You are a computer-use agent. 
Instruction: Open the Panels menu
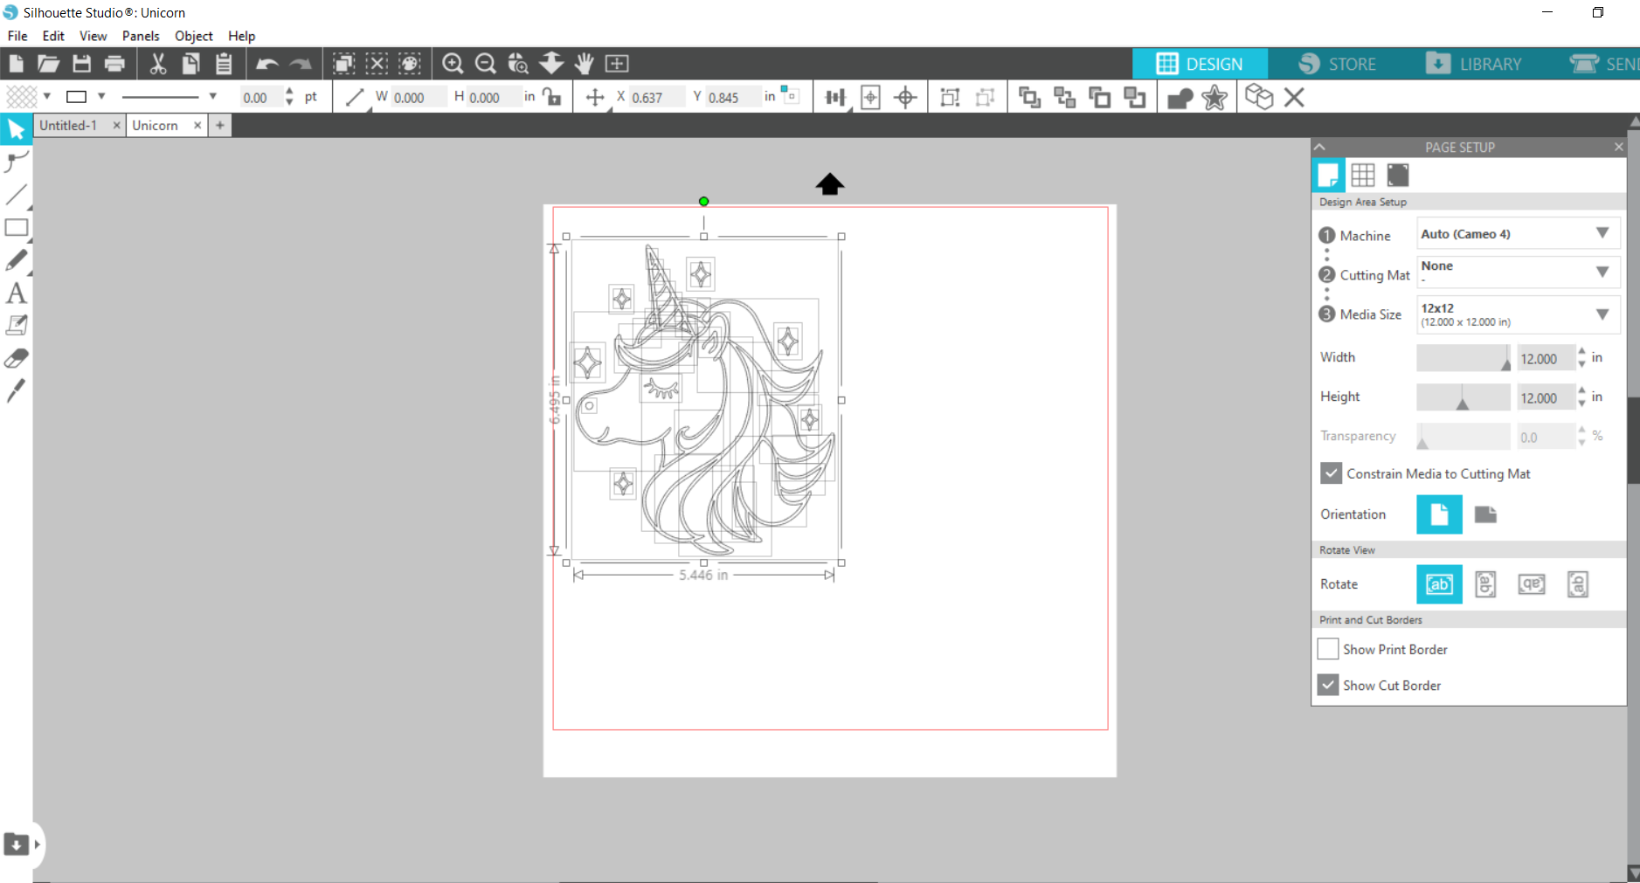click(141, 36)
